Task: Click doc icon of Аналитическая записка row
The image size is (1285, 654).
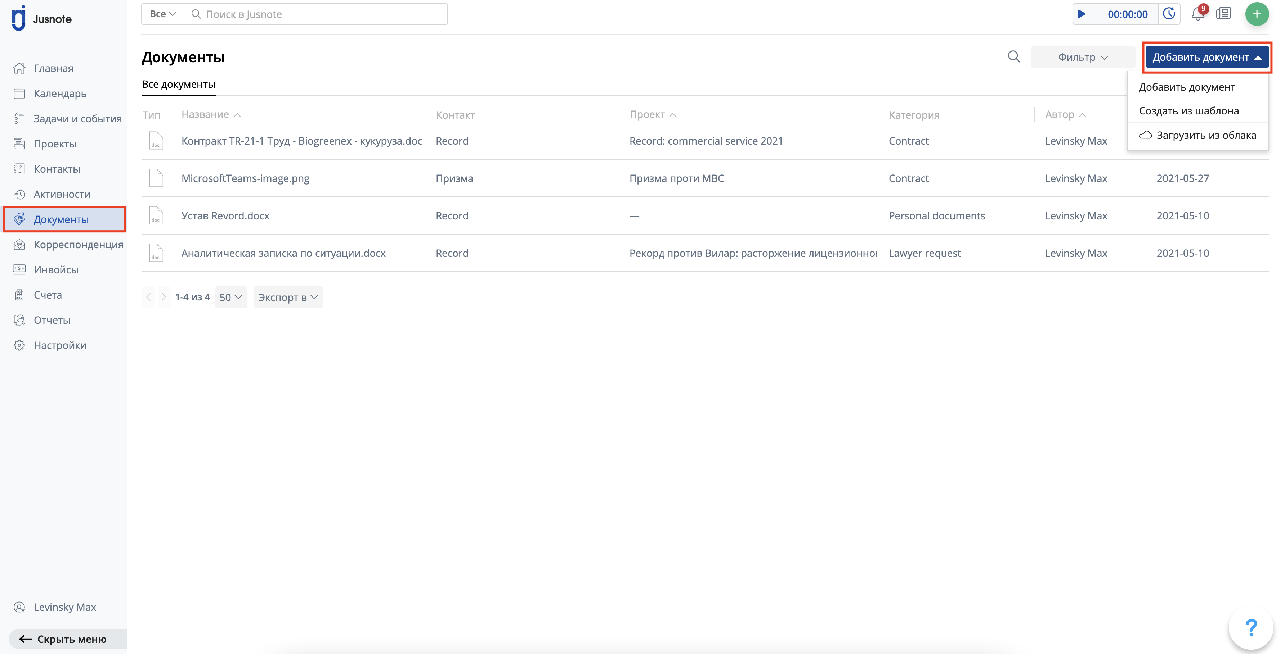Action: tap(156, 253)
